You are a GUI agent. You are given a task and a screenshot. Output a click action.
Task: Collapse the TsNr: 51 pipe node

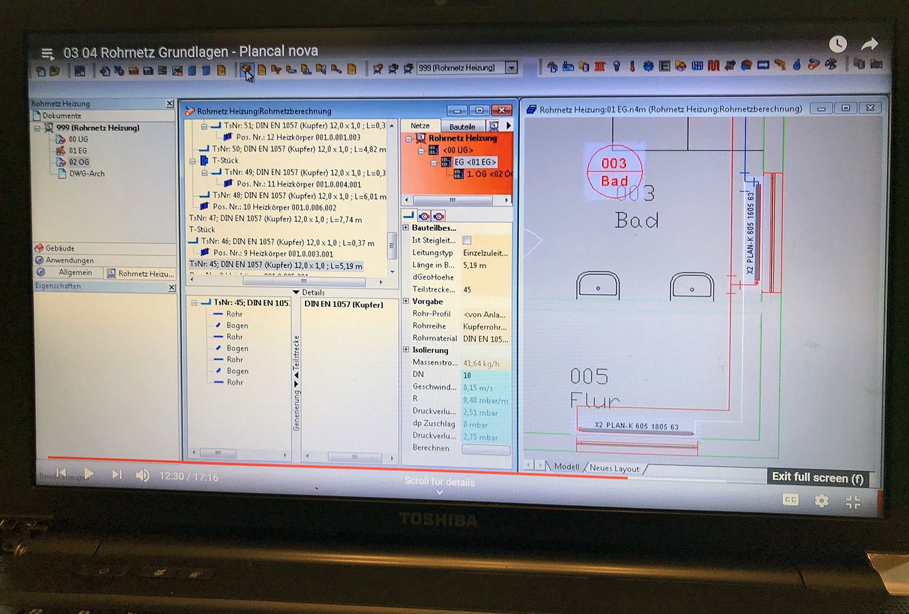204,126
